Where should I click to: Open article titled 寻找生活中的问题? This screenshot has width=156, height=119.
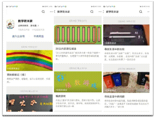tap(114, 97)
